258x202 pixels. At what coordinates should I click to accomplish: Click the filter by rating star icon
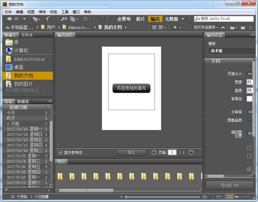175,27
